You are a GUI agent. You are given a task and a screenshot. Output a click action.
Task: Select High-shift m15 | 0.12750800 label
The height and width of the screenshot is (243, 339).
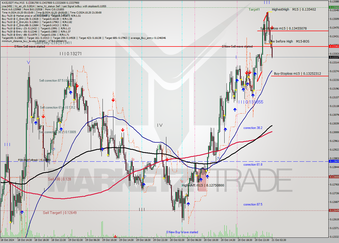point(203,185)
